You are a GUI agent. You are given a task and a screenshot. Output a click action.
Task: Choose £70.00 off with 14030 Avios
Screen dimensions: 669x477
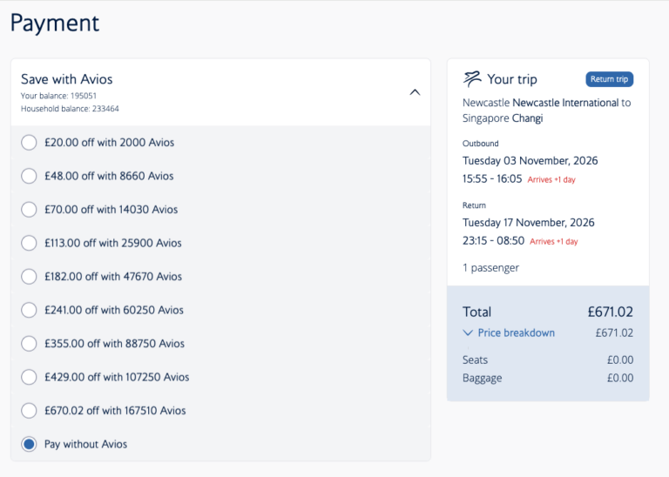pos(29,209)
